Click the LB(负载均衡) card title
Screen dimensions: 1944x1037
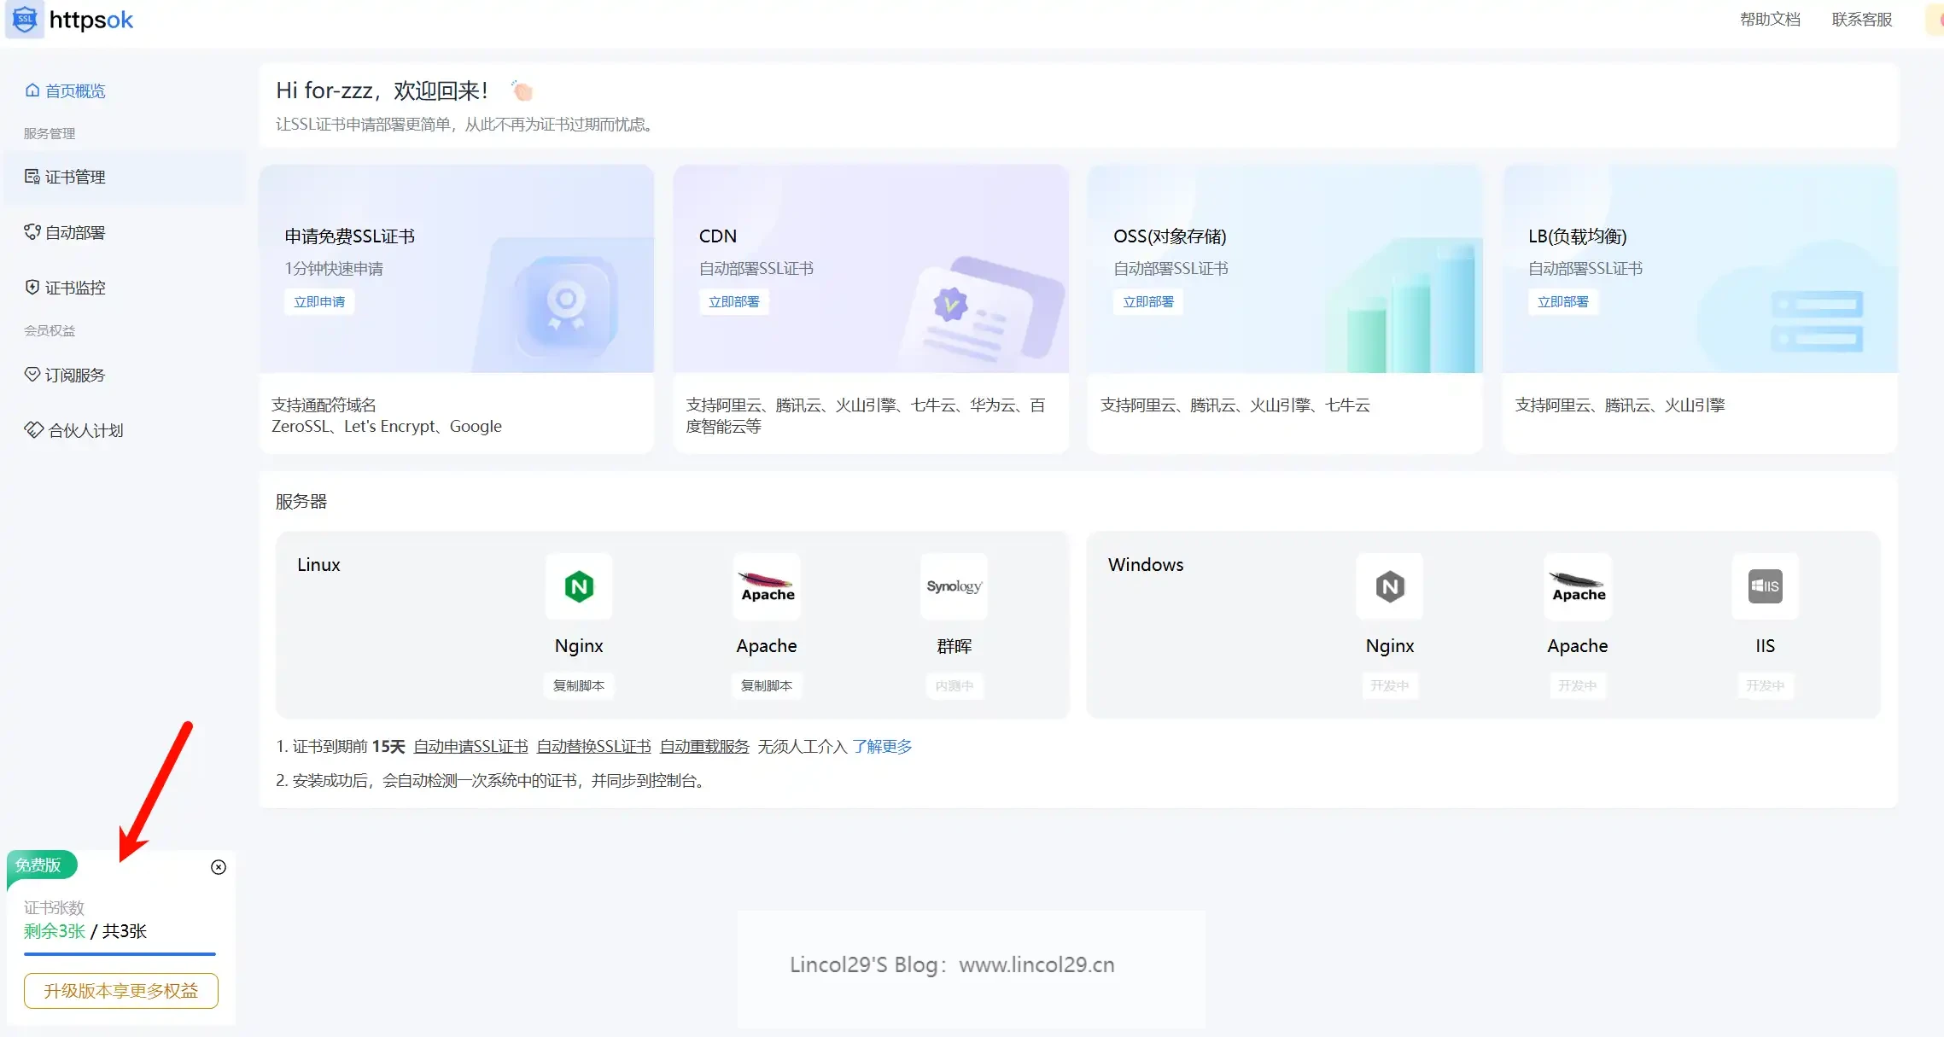point(1578,236)
